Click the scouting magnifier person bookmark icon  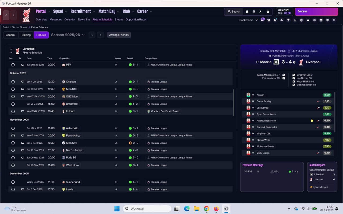282,20
